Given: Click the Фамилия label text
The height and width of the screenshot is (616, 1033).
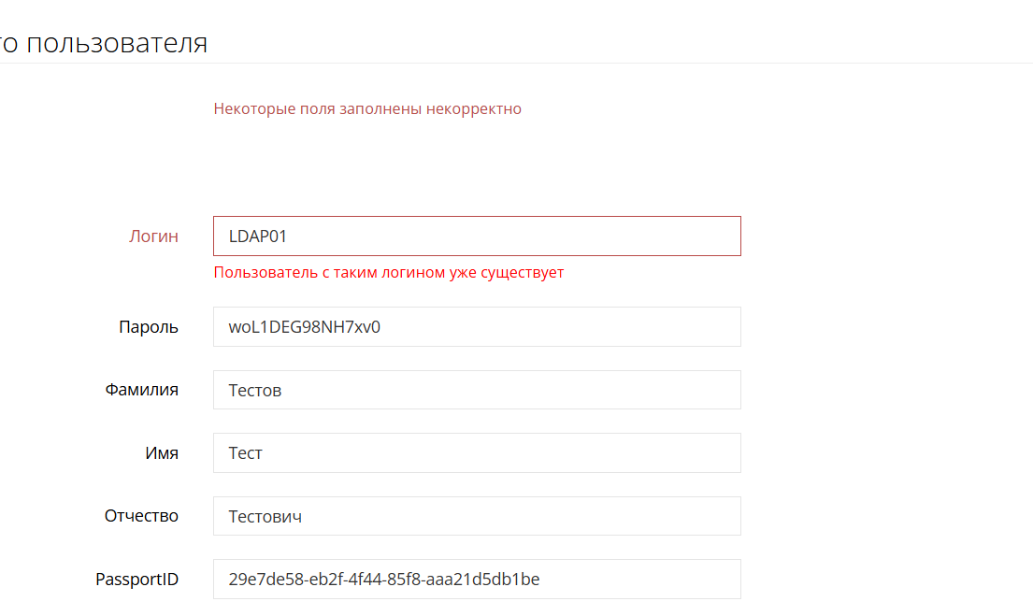Looking at the screenshot, I should click(141, 390).
